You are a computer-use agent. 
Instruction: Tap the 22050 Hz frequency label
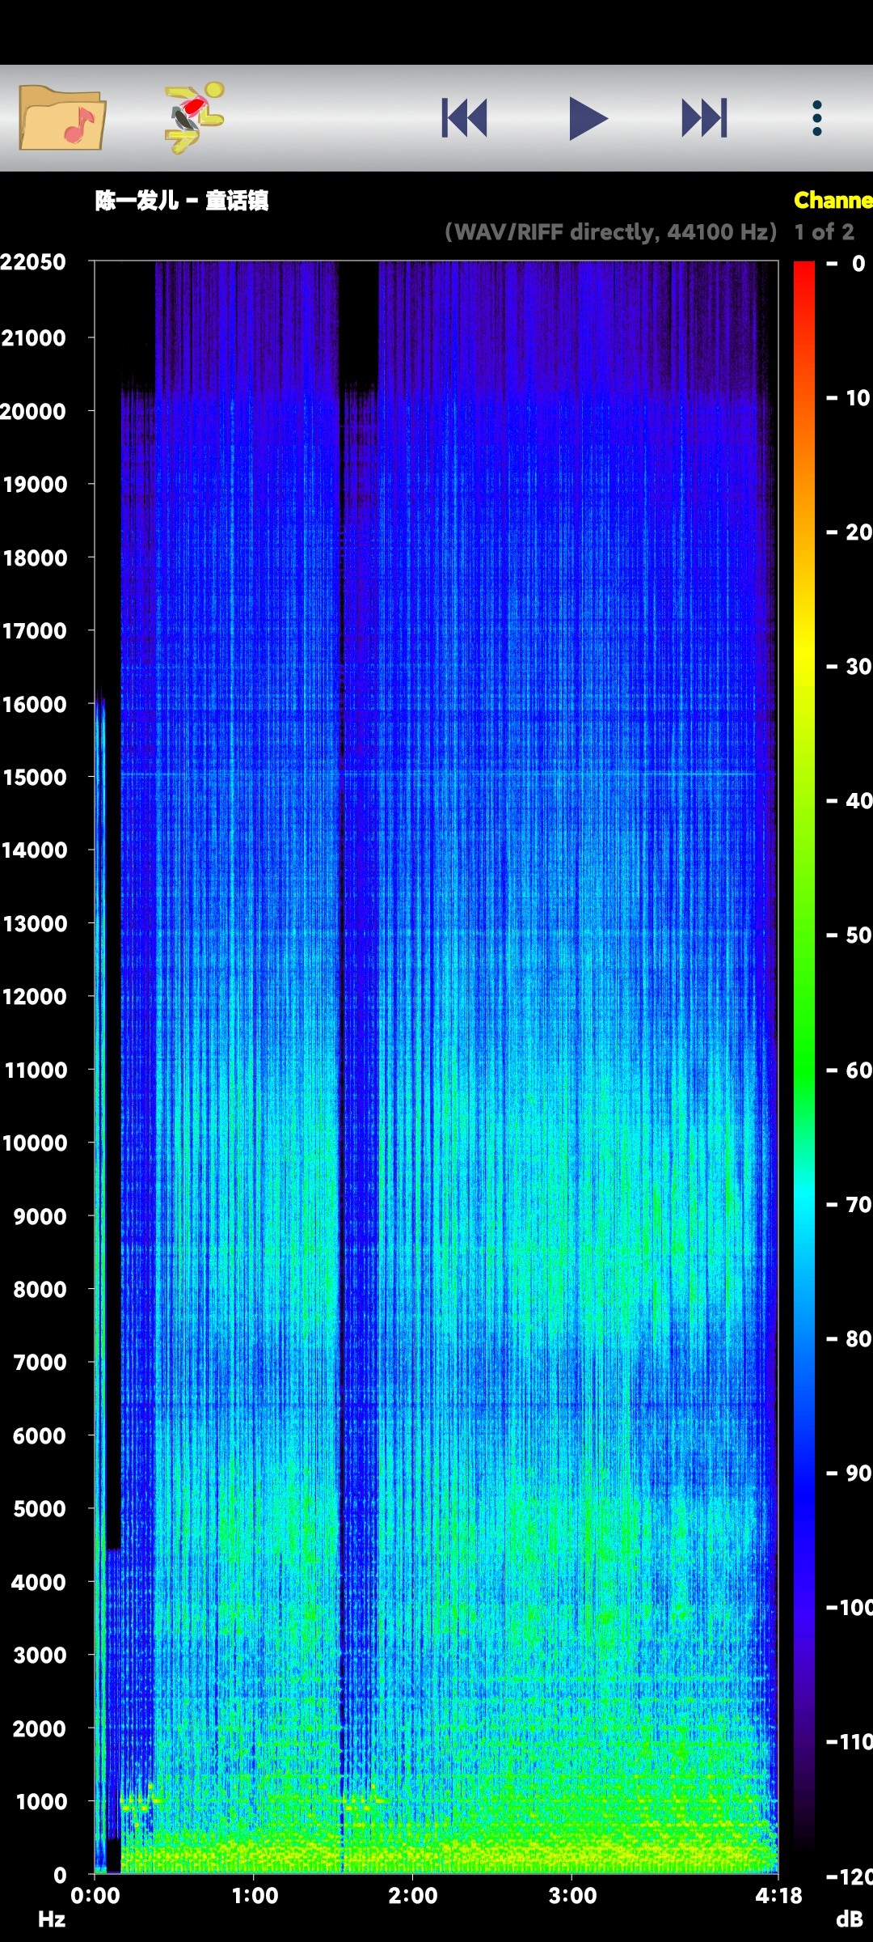pos(34,262)
